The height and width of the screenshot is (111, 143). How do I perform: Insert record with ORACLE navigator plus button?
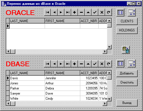click(x=75, y=12)
